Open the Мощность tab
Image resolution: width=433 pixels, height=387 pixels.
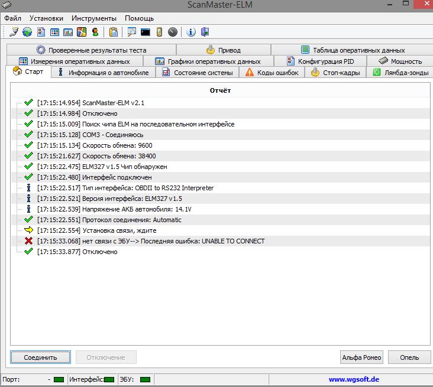(x=400, y=61)
